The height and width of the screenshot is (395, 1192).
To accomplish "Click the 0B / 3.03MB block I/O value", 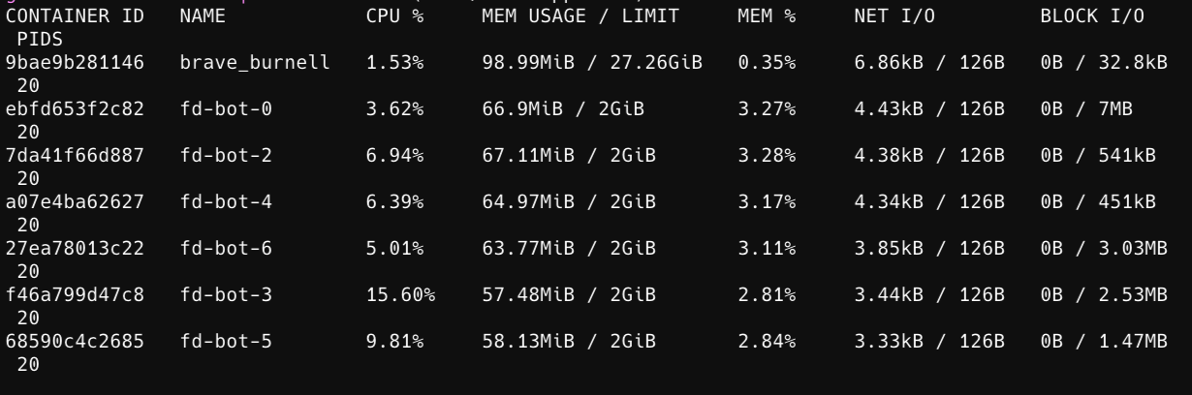I will coord(1104,249).
